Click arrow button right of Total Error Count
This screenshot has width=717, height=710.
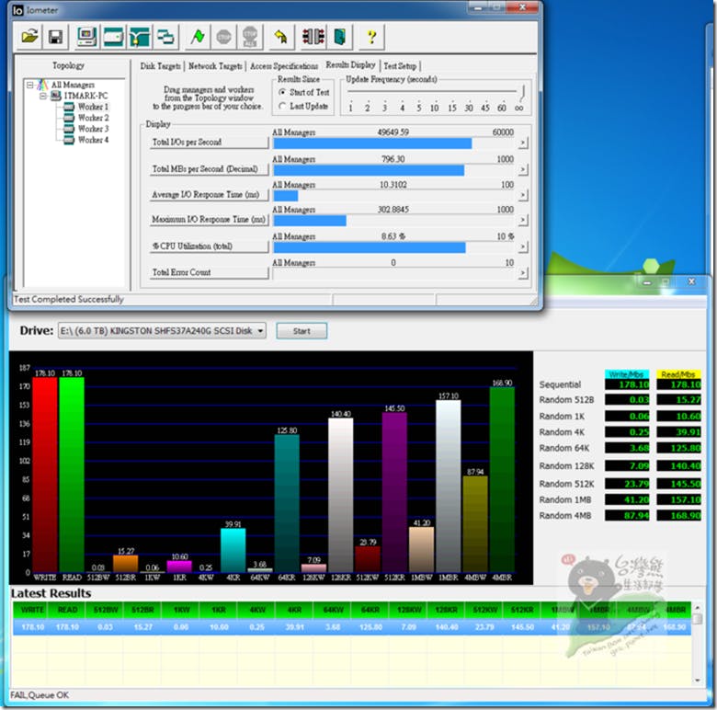[523, 273]
